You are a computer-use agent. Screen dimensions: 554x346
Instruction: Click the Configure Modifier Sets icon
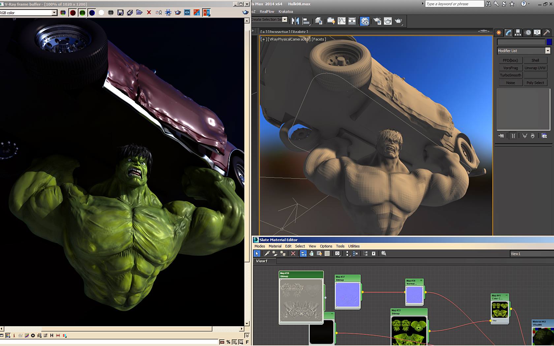click(x=544, y=136)
